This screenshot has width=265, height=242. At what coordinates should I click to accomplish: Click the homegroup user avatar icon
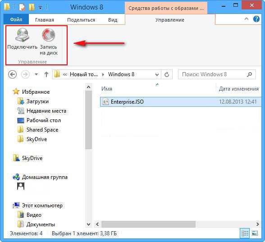coord(21,186)
